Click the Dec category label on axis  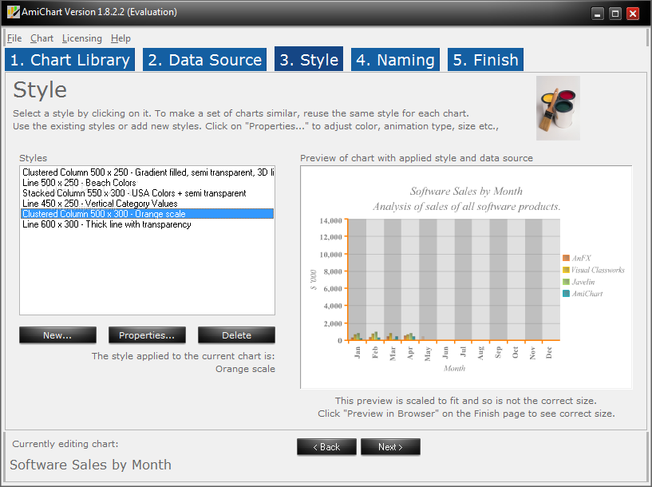coord(549,352)
